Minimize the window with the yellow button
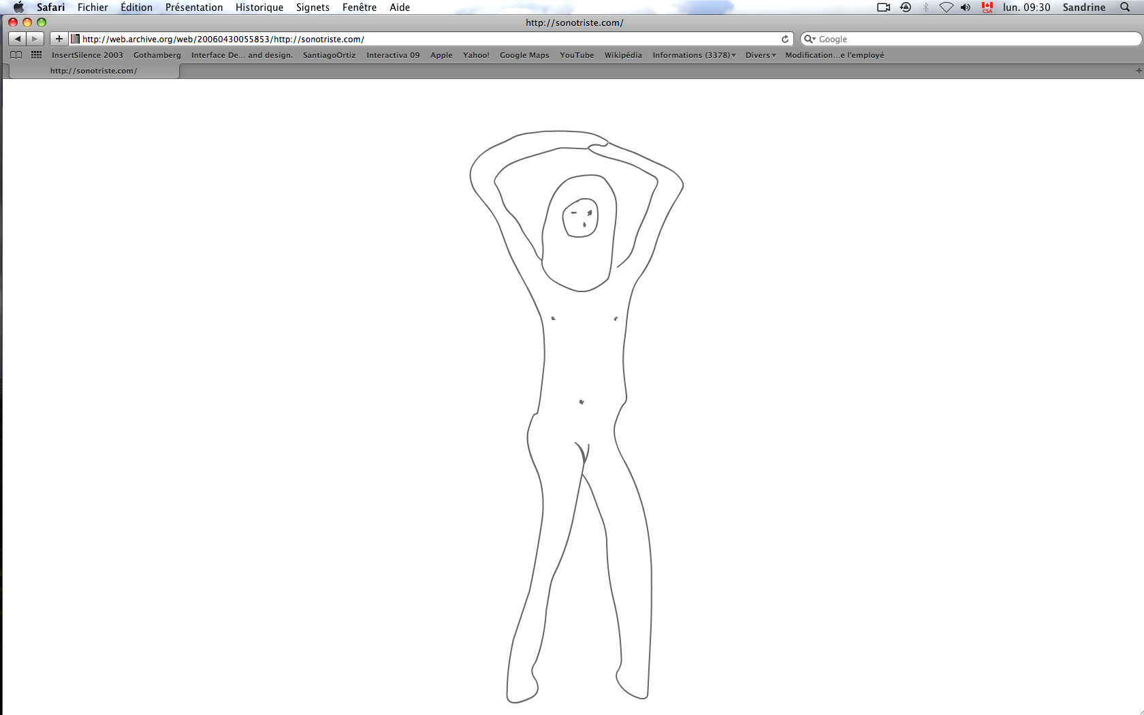This screenshot has height=715, width=1144. pyautogui.click(x=27, y=22)
